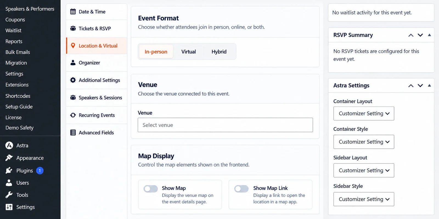Open Speakers & Performers in the sidebar
Viewport: 439px width, 219px height.
tap(30, 9)
